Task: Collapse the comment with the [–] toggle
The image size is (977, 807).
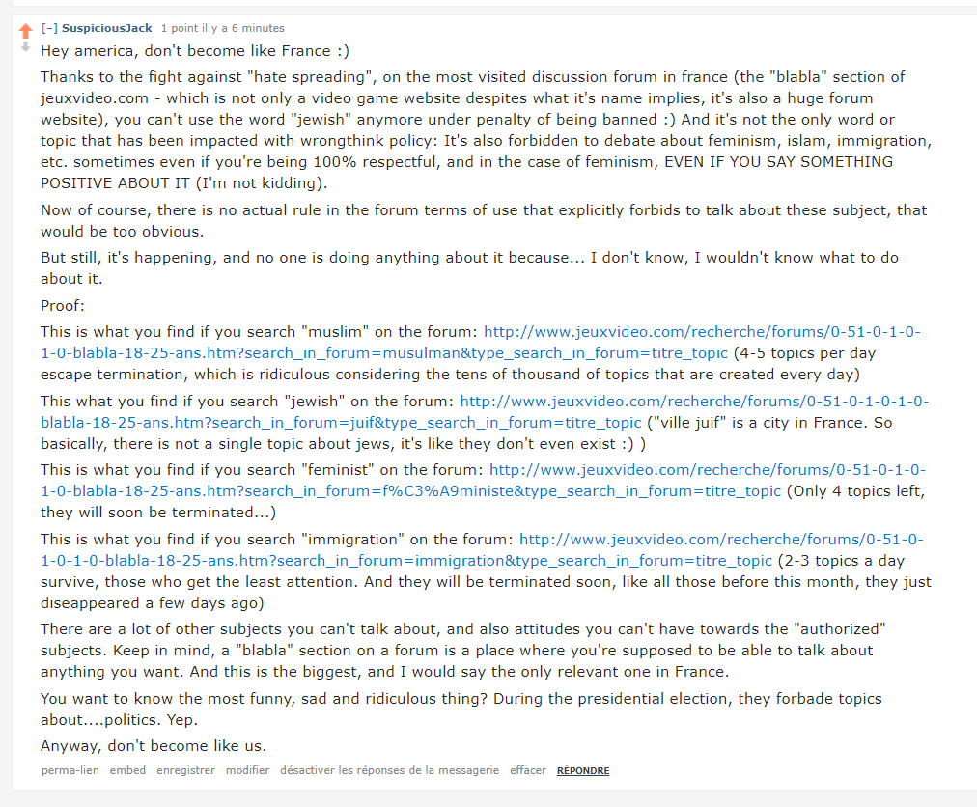Action: (49, 28)
